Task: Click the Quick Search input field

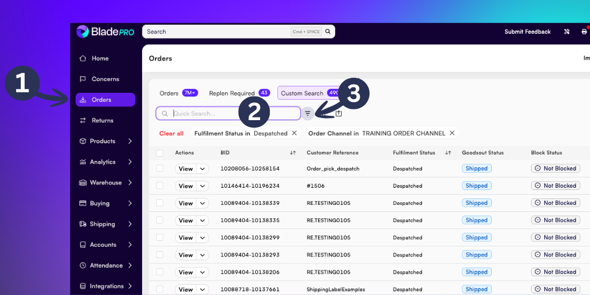Action: 228,113
